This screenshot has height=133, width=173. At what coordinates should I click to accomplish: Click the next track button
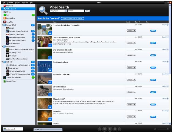pos(119,129)
